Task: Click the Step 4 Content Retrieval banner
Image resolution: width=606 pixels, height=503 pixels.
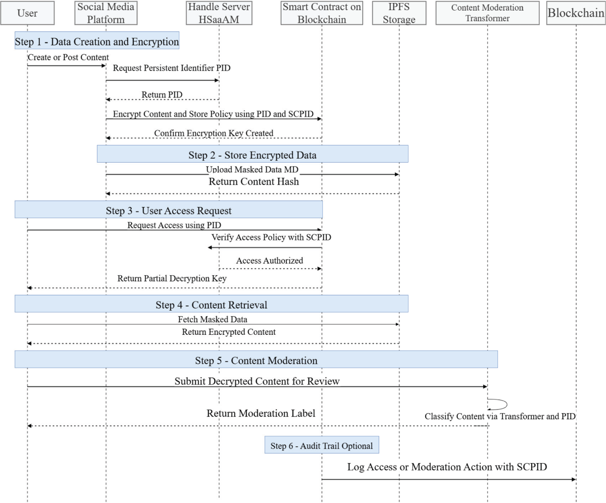Action: pos(211,303)
